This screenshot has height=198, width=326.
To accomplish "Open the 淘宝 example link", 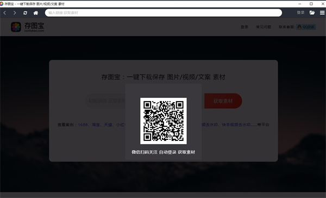I will pyautogui.click(x=96, y=125).
